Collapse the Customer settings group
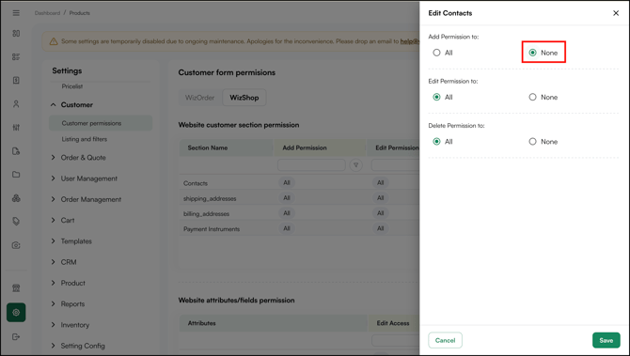This screenshot has height=356, width=630. [x=53, y=105]
